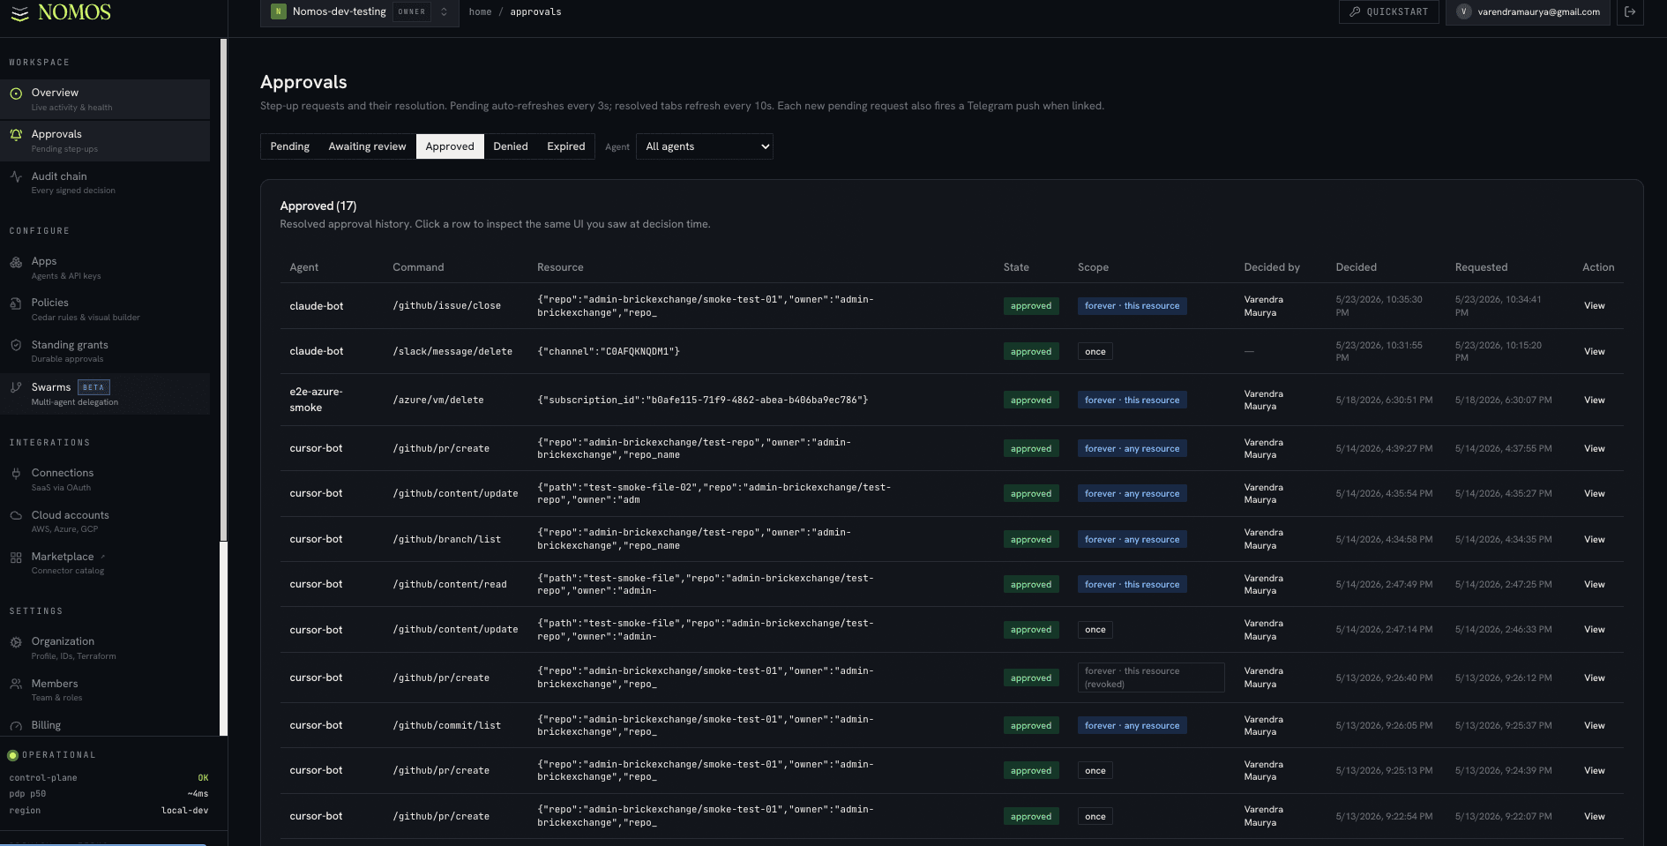Click the Requested column header
1667x846 pixels.
(x=1481, y=267)
